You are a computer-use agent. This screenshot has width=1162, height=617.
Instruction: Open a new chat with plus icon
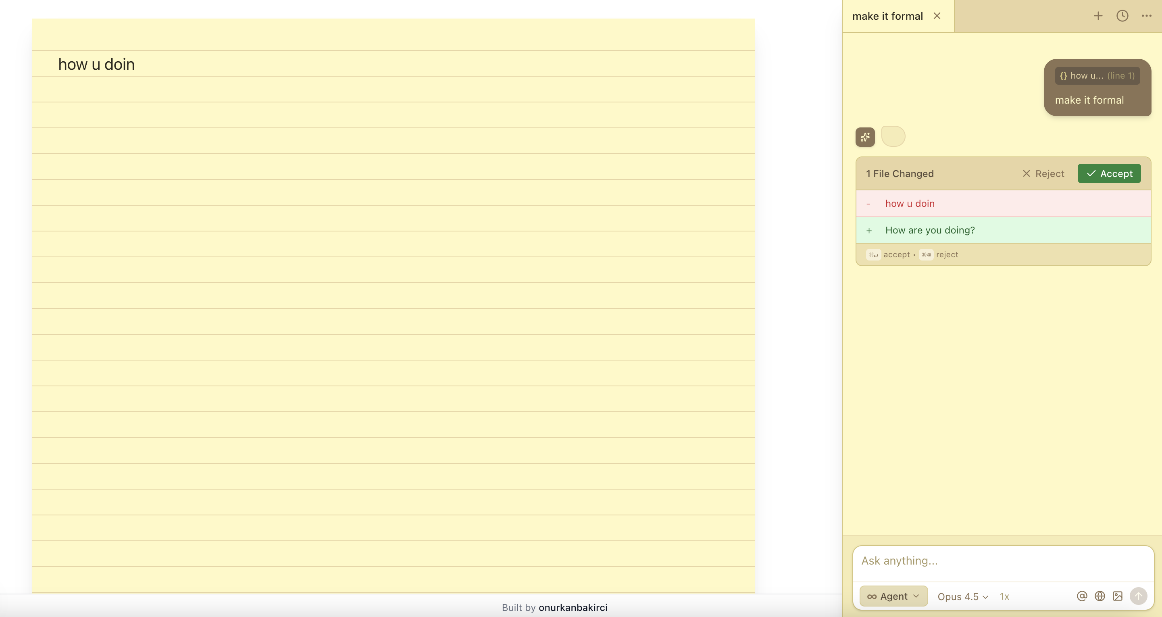click(x=1098, y=16)
